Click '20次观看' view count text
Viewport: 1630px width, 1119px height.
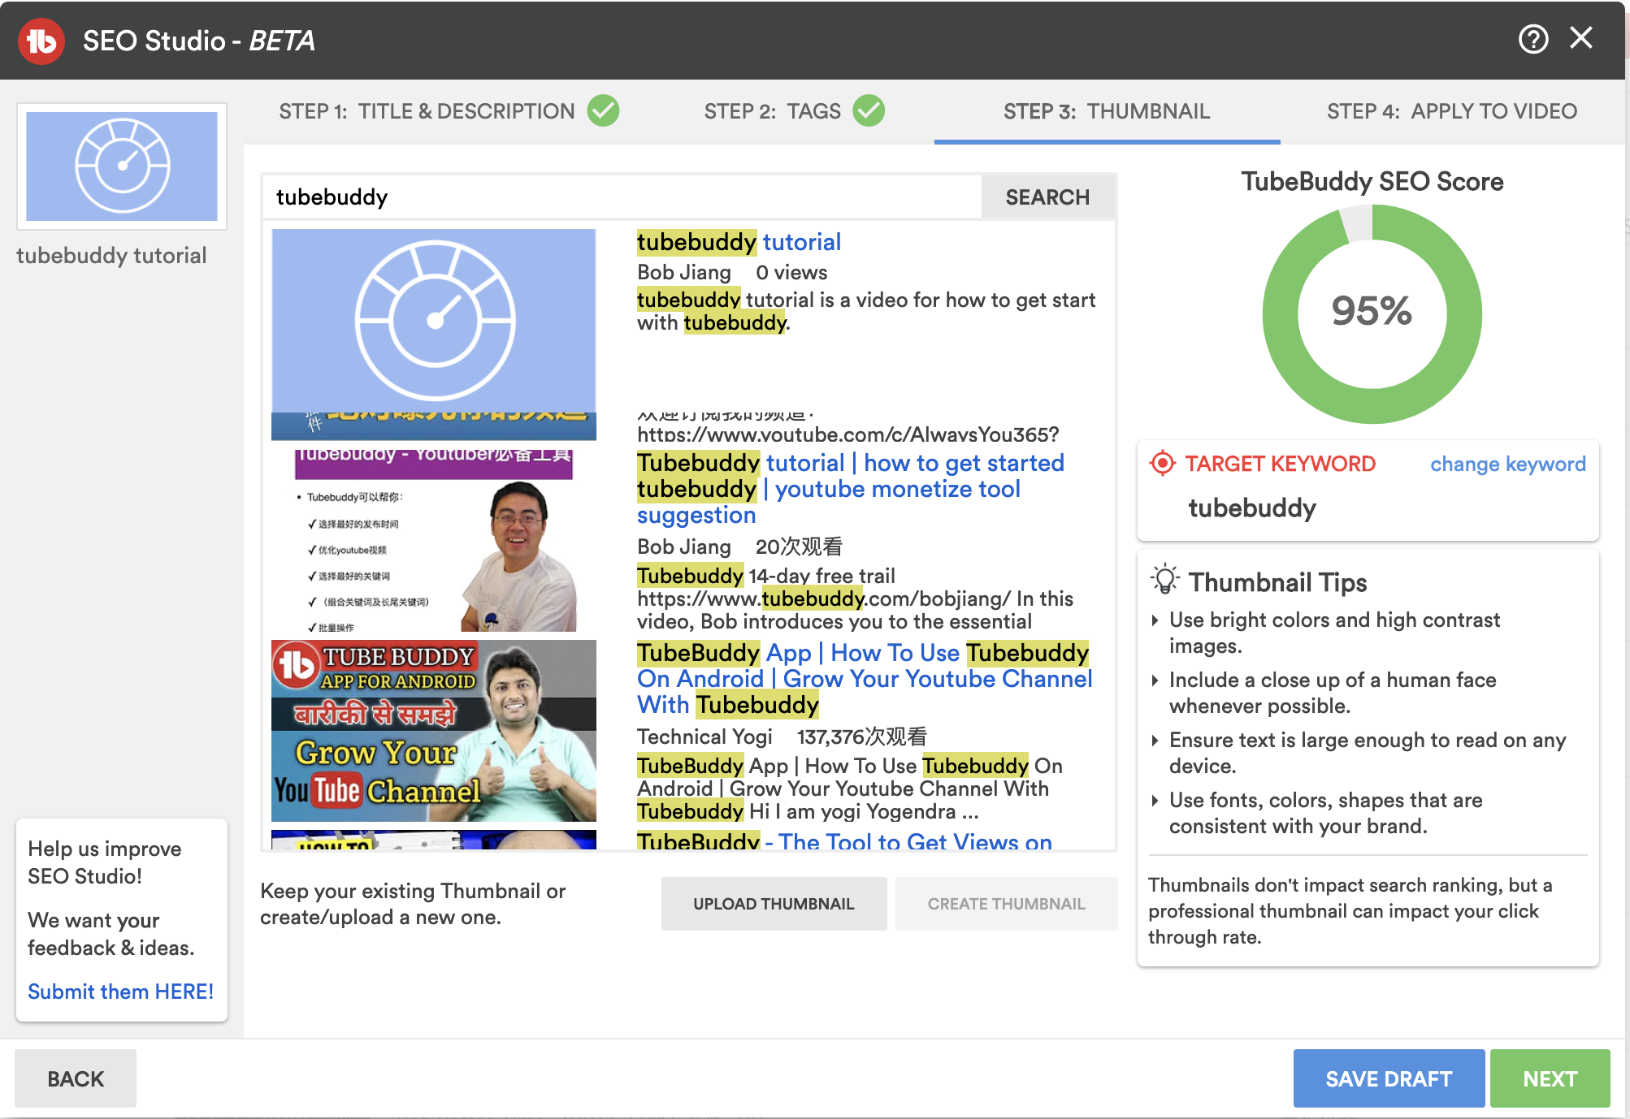(799, 547)
